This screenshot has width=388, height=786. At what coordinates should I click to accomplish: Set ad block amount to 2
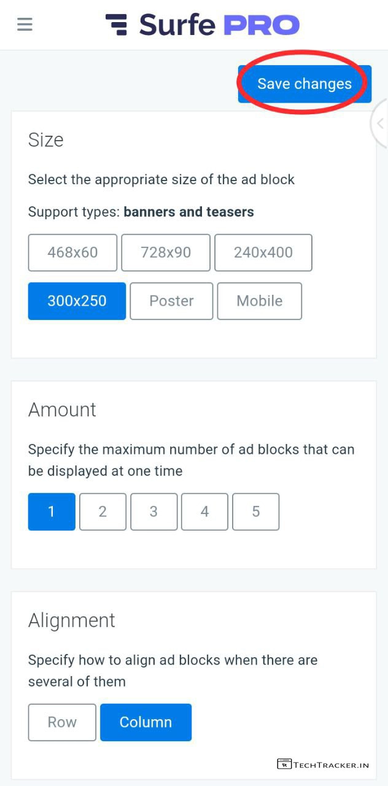tap(103, 512)
